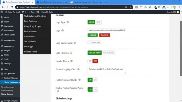Reload the page with refresh icon
This screenshot has width=182, height=102.
click(12, 7)
